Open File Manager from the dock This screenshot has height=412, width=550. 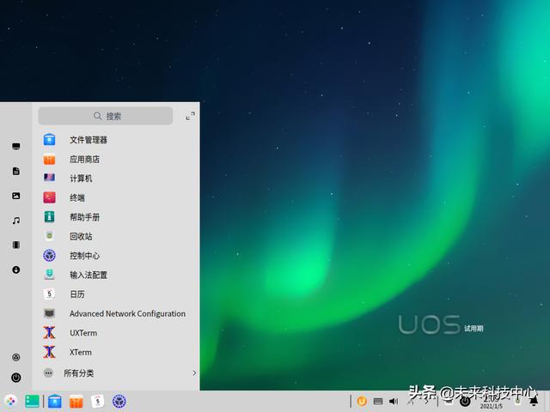coord(55,401)
